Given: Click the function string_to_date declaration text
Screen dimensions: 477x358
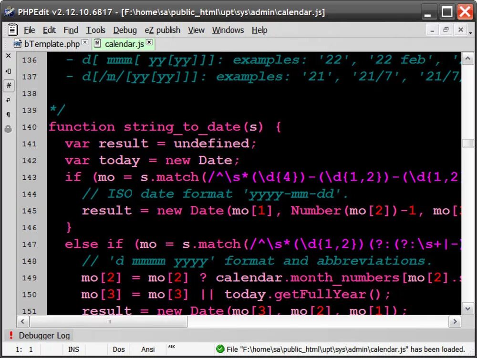Looking at the screenshot, I should (x=165, y=127).
